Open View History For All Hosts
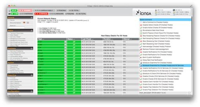 click(x=47, y=28)
